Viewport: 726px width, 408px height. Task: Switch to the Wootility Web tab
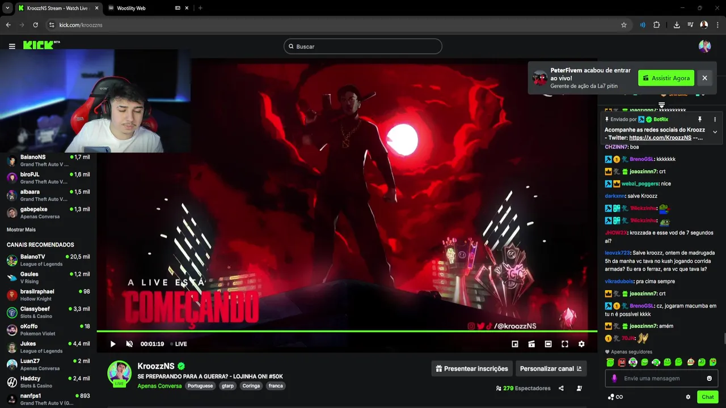click(149, 8)
